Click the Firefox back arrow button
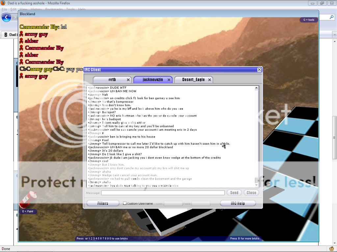 click(6, 17)
